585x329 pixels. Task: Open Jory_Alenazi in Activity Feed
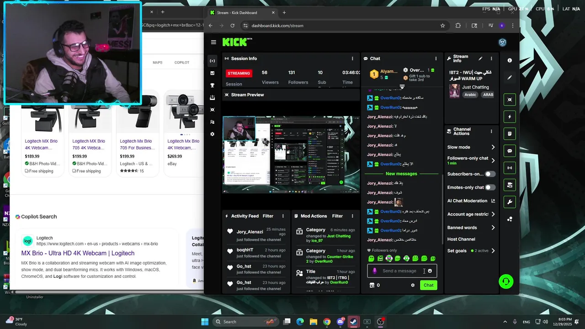click(250, 232)
